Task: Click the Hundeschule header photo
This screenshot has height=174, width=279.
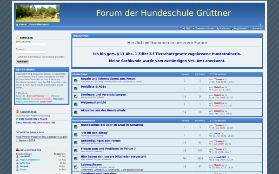Action: coord(38,13)
